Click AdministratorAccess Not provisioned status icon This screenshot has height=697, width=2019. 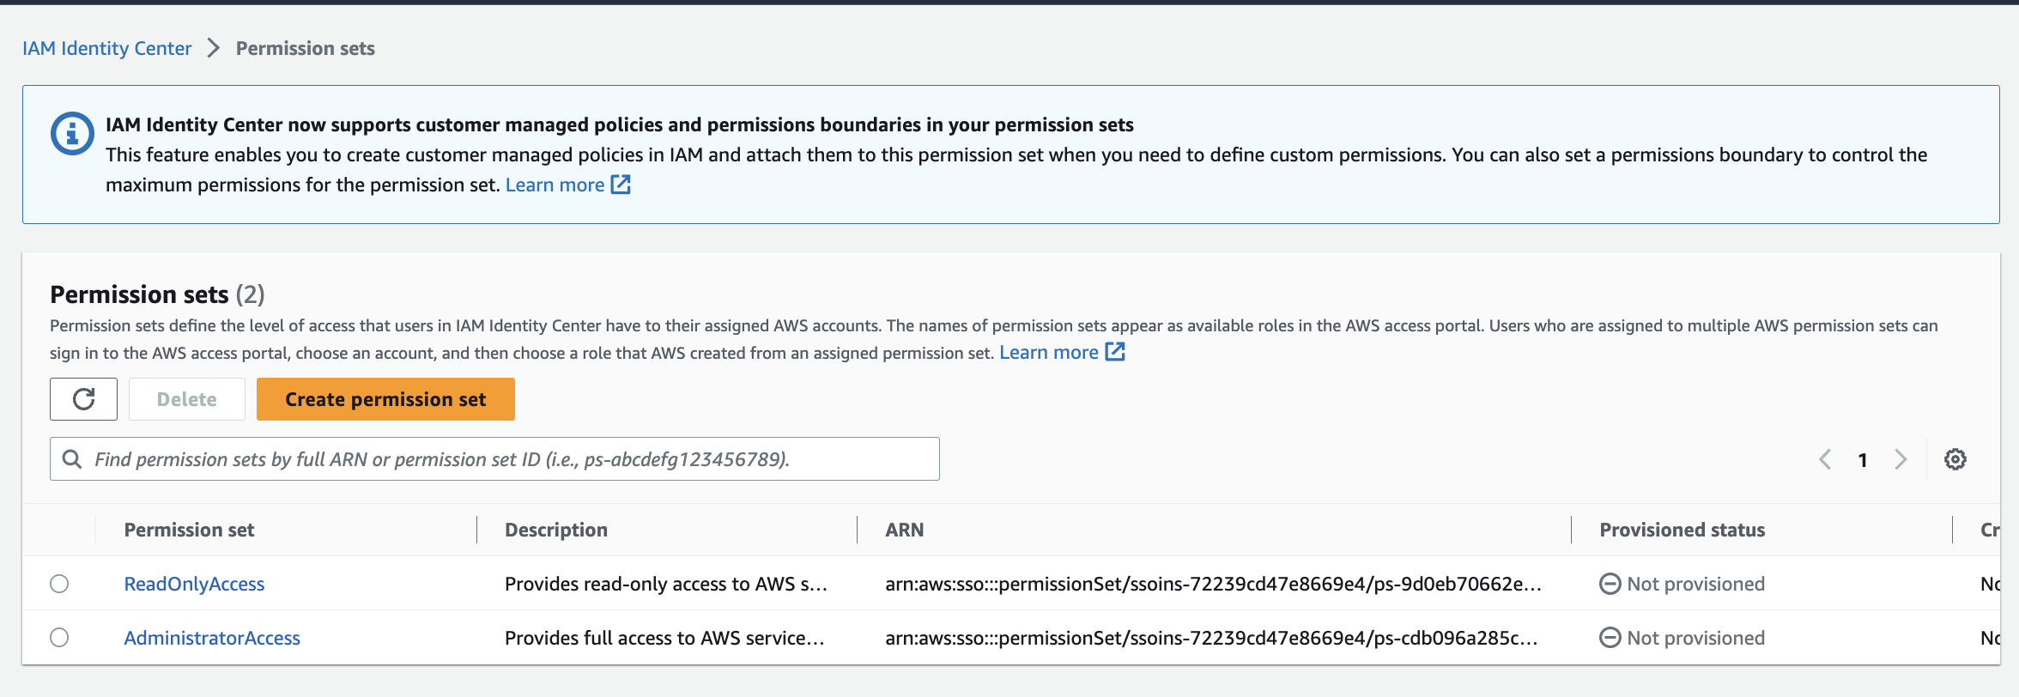(x=1610, y=638)
